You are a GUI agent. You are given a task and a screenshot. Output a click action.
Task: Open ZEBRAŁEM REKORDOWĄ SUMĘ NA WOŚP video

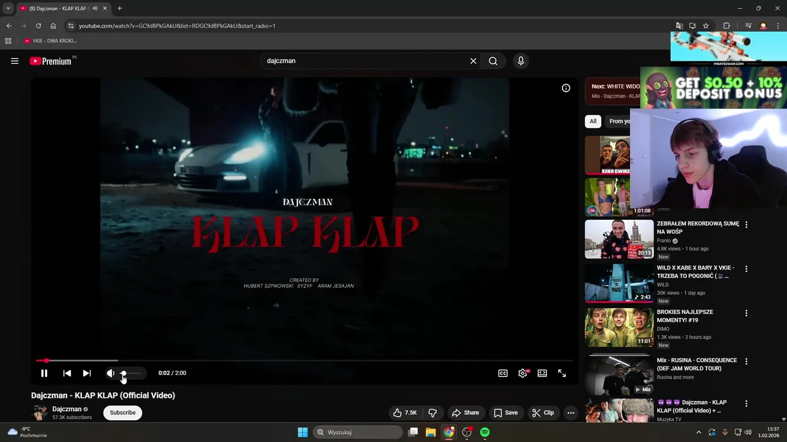click(x=698, y=228)
